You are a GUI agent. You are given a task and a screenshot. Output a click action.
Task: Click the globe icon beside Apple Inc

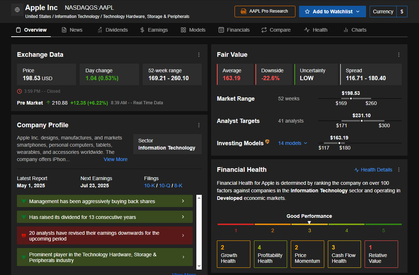pos(17,10)
